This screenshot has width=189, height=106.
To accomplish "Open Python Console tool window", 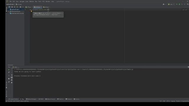I will pyautogui.click(x=50, y=99).
